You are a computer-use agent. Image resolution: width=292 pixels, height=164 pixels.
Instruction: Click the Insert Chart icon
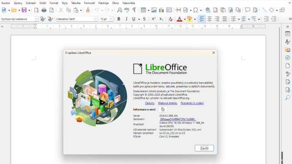[x=161, y=10]
